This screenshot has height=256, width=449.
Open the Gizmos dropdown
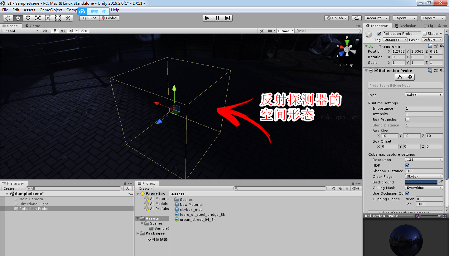coord(285,31)
